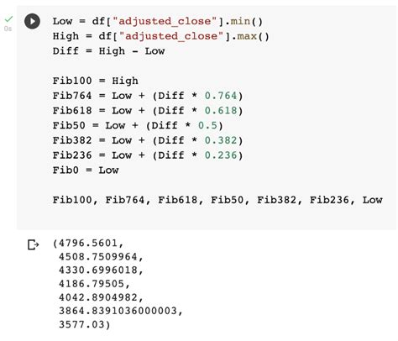Click the 3577.03 output value

(x=81, y=324)
